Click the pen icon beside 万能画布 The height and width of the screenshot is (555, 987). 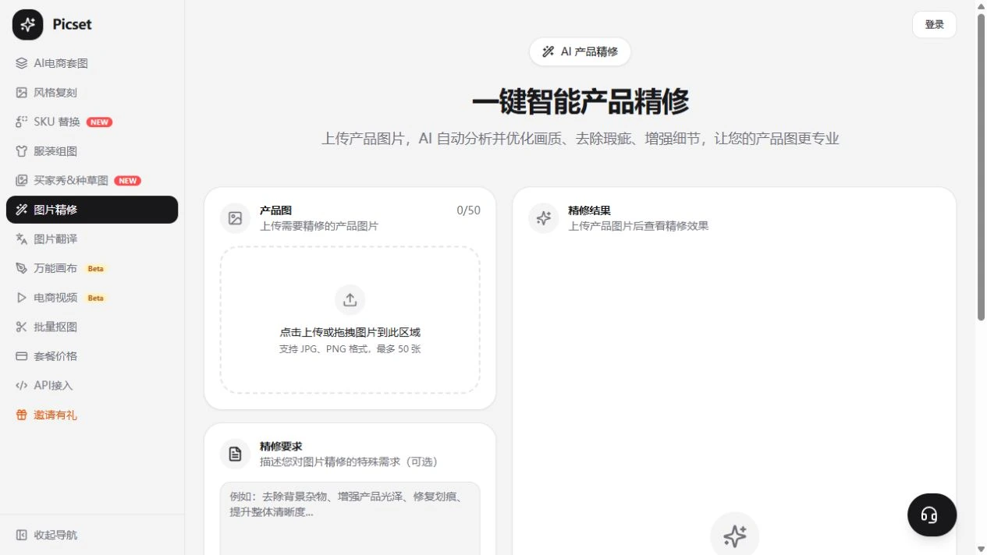click(22, 268)
